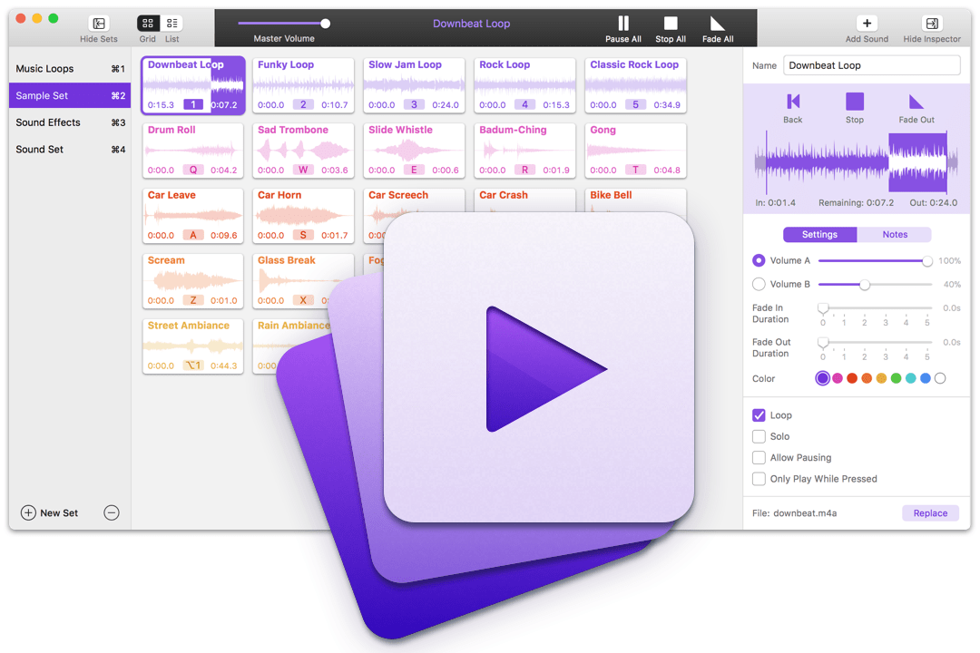Play the Funky Loop sound tile
This screenshot has width=980, height=653.
pyautogui.click(x=303, y=85)
